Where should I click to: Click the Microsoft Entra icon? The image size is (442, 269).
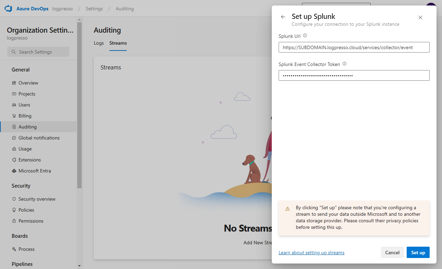pos(14,171)
